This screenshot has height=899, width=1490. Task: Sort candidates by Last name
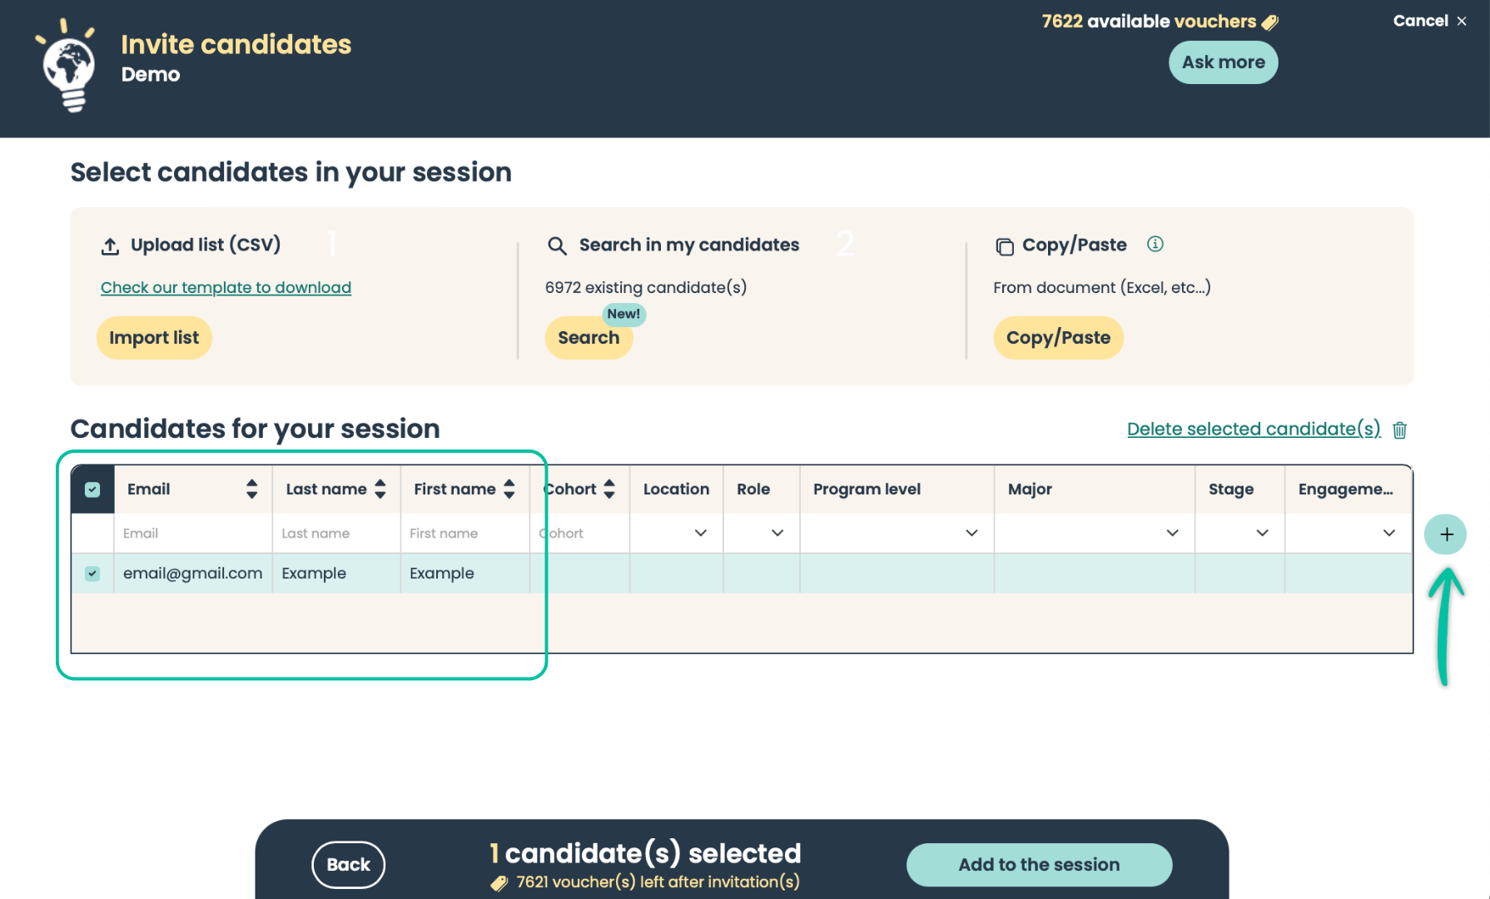point(380,489)
